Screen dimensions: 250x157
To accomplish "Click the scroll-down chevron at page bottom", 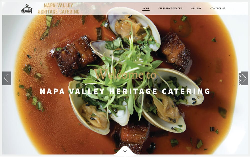I will click(x=125, y=151).
